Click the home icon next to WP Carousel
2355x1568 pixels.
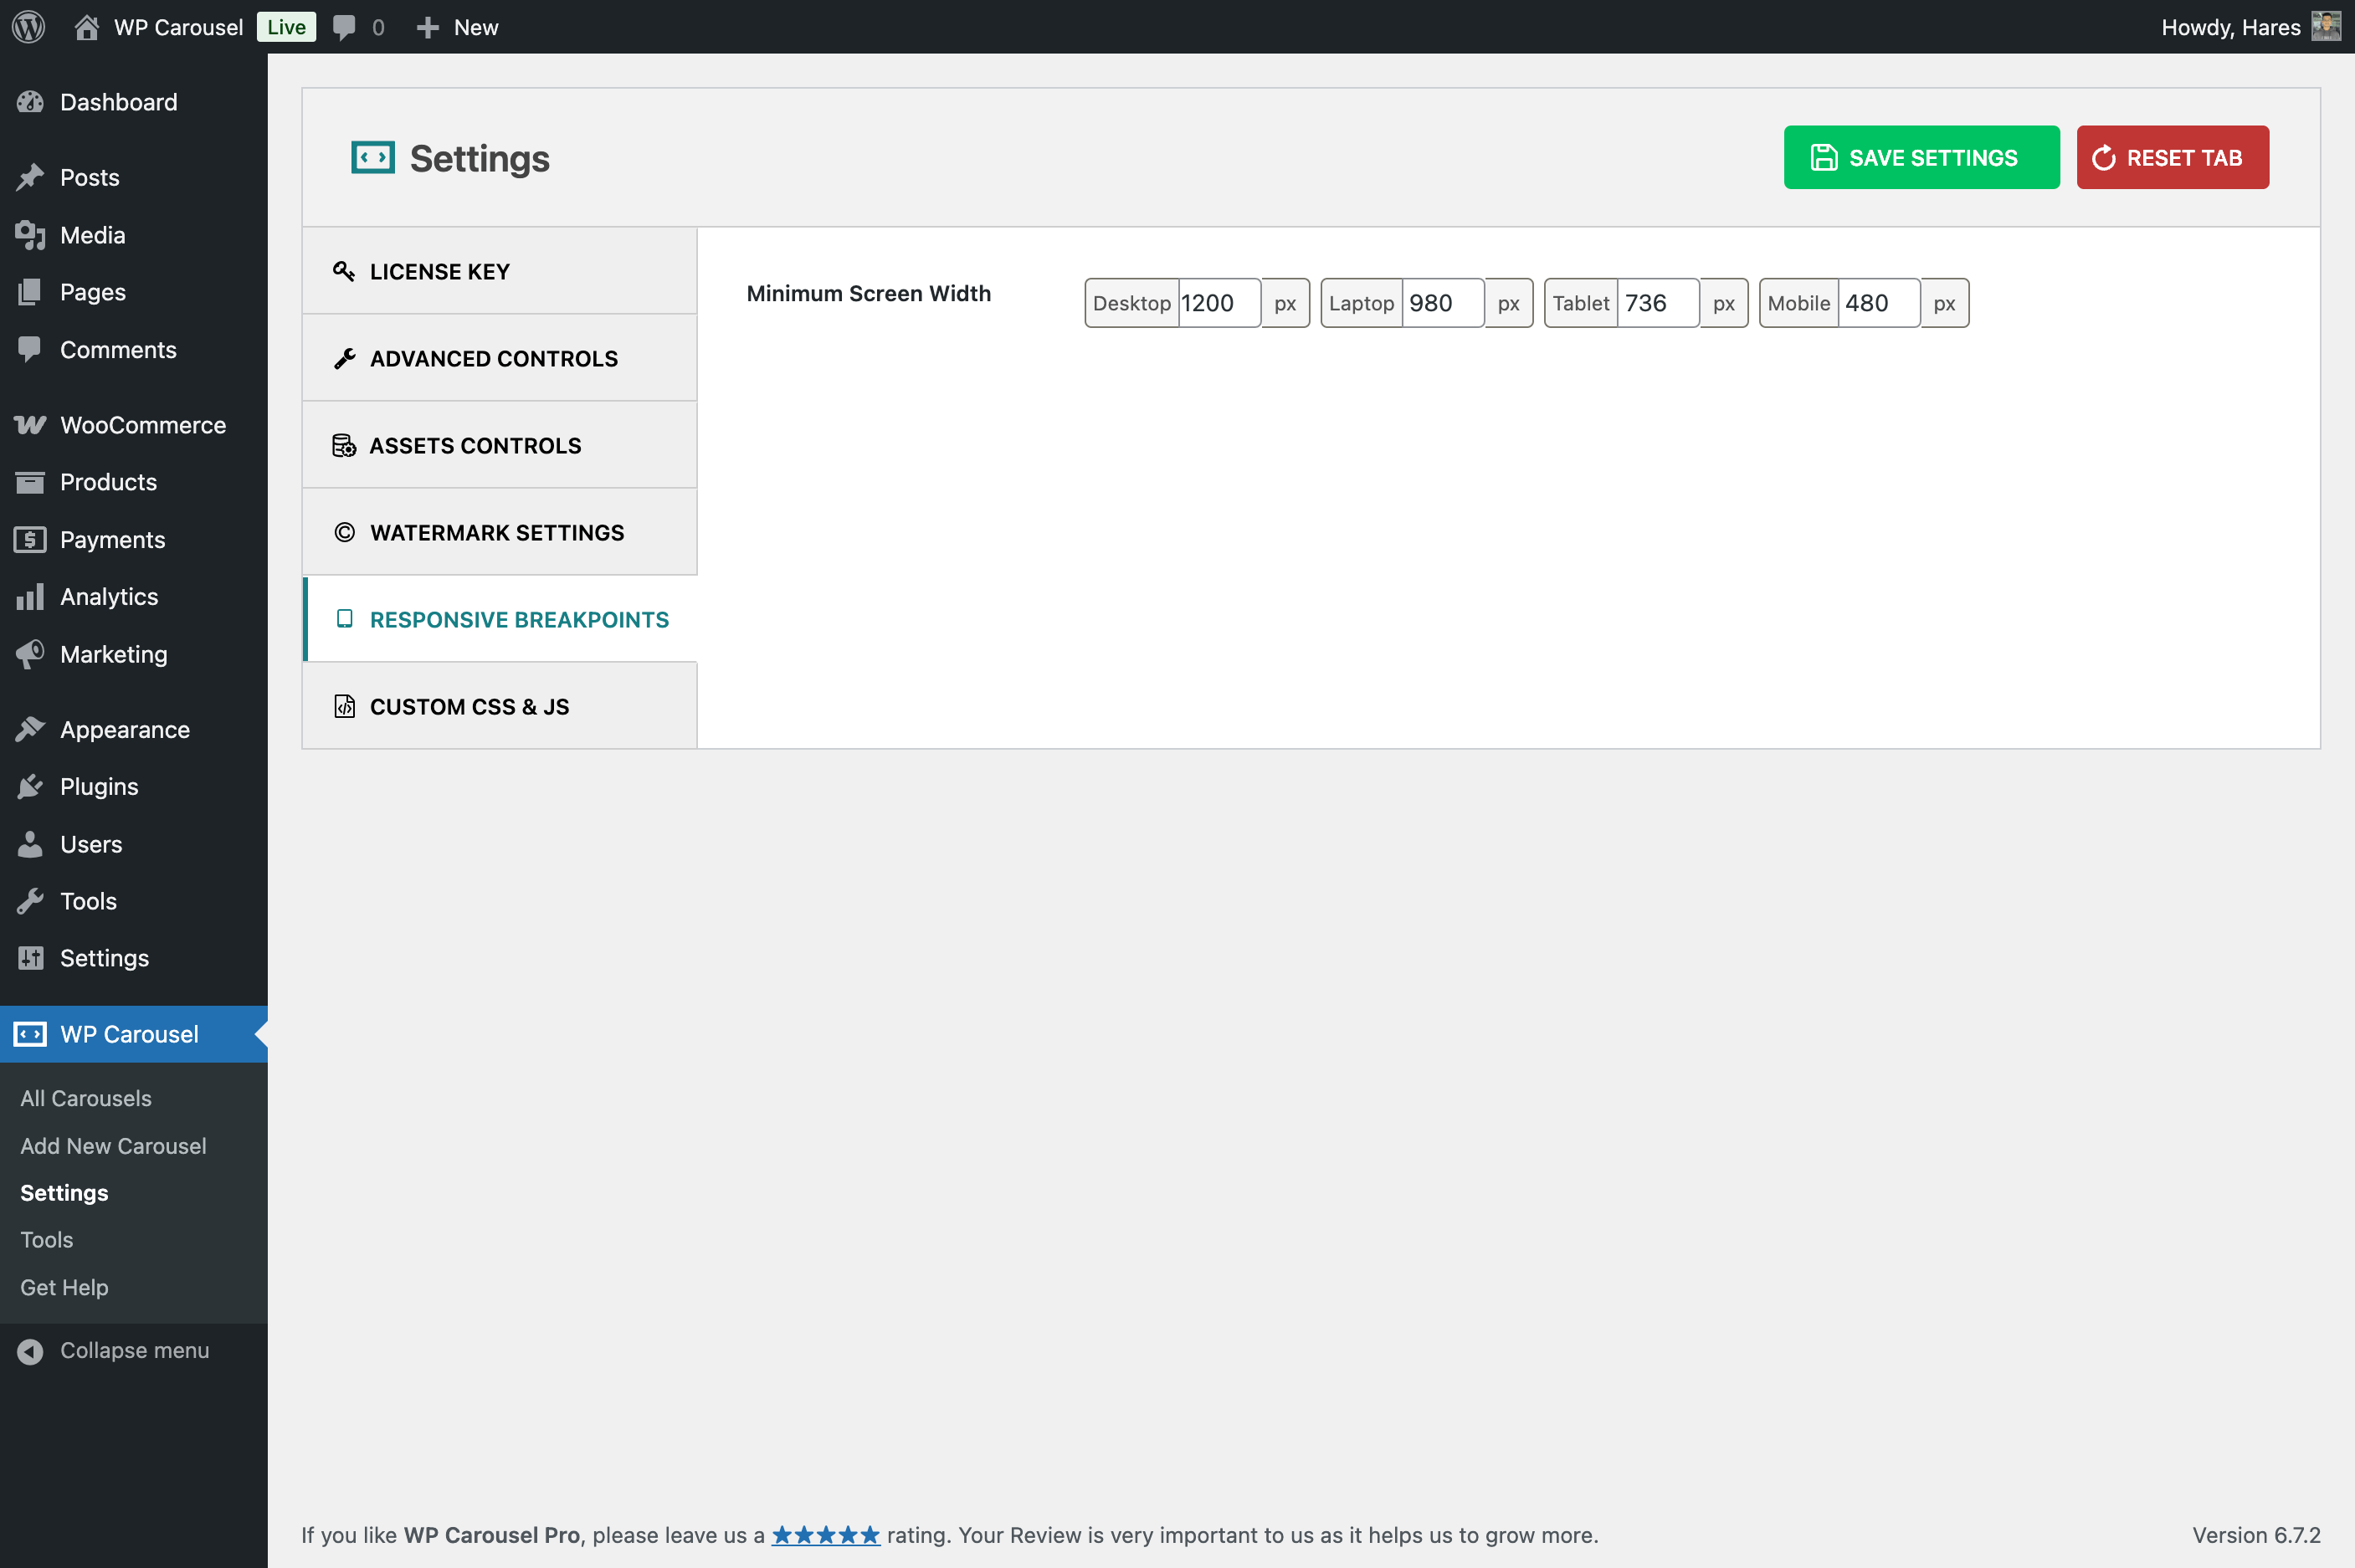click(87, 27)
